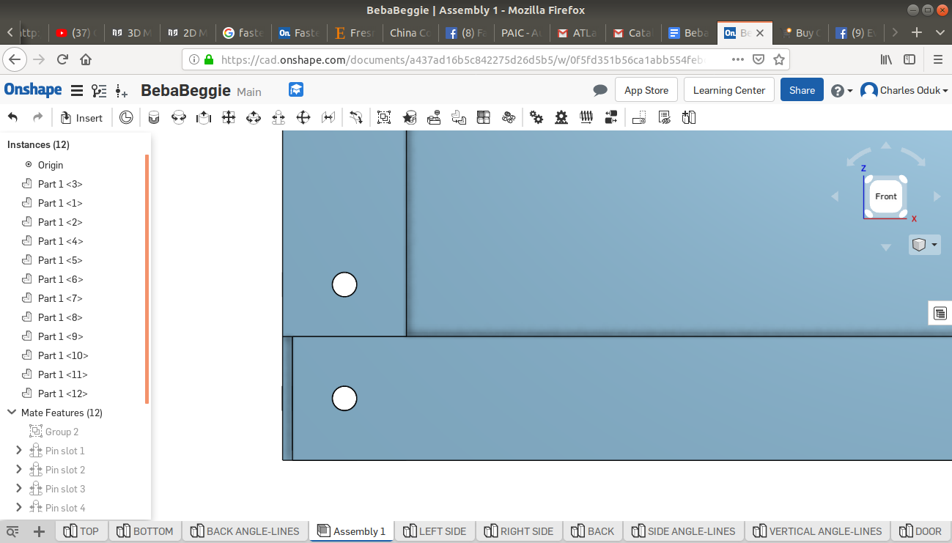Viewport: 952px width, 543px height.
Task: Select the Rack and pinion relation tool
Action: click(561, 117)
